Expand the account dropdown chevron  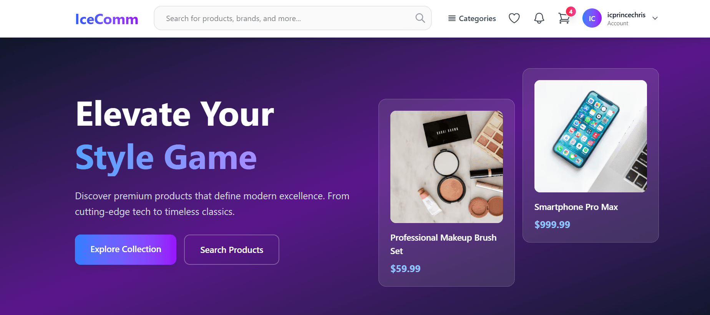click(655, 18)
